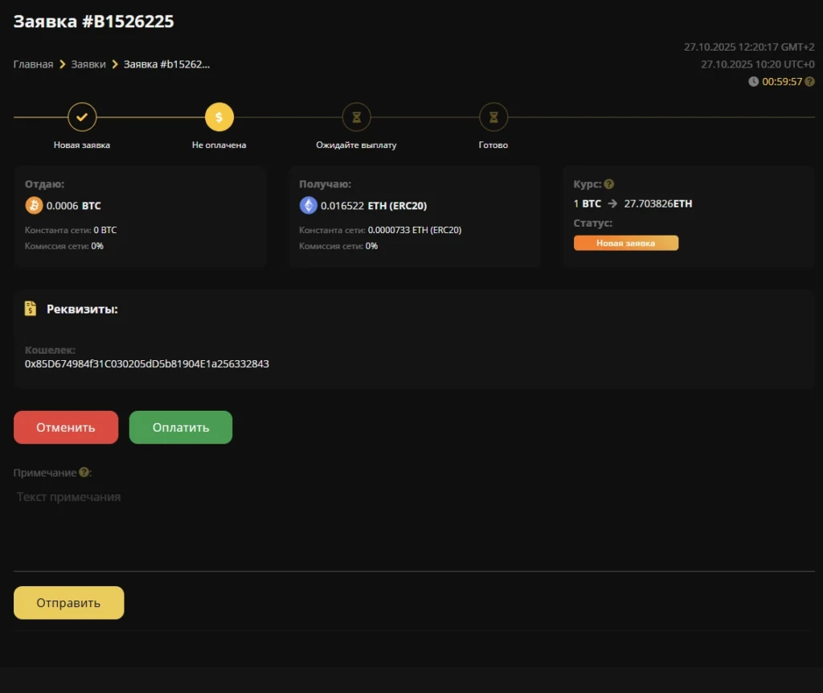Screen dimensions: 823x693
Task: Open the help icon next to Курс
Action: [x=609, y=184]
